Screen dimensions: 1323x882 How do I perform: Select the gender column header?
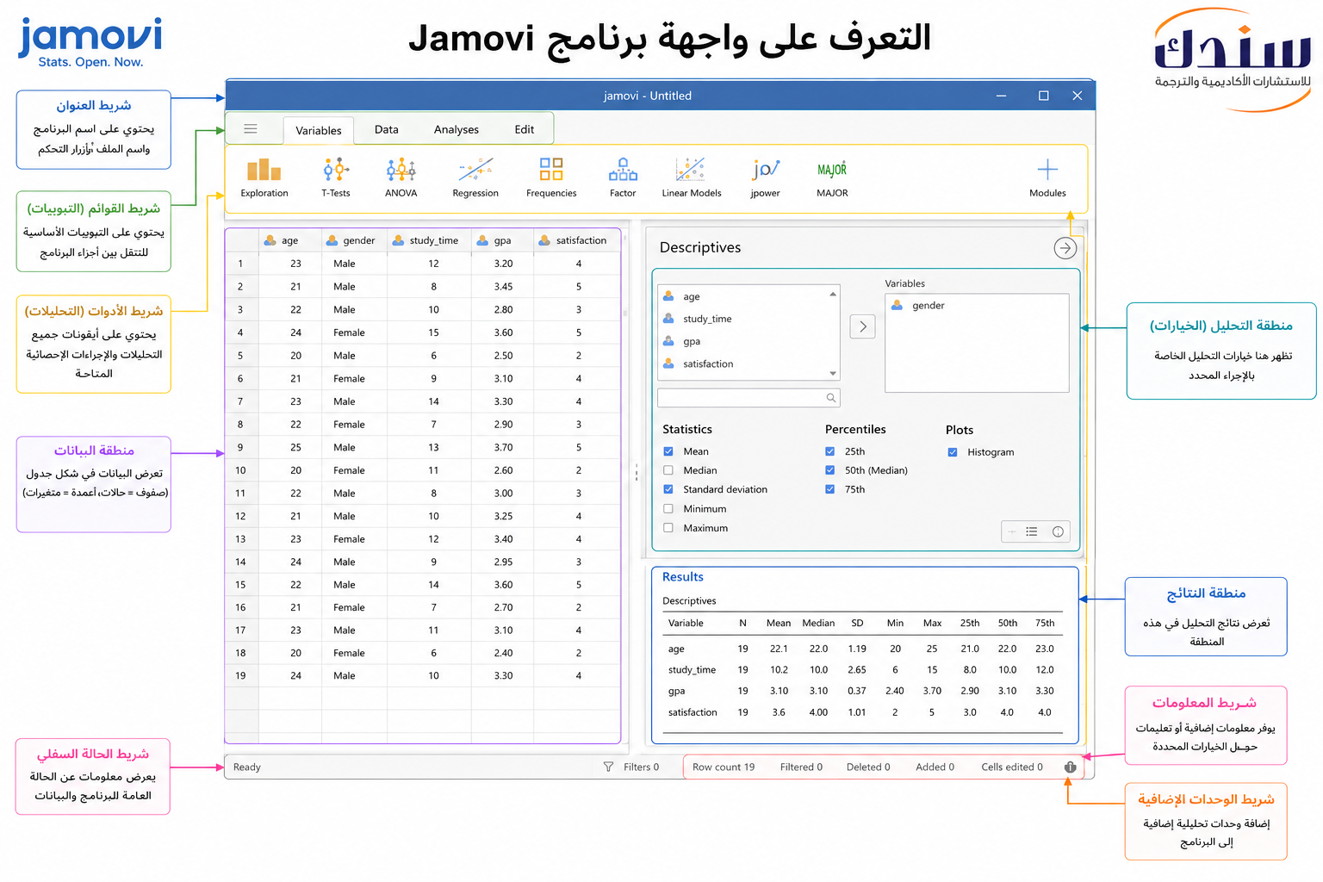(355, 240)
